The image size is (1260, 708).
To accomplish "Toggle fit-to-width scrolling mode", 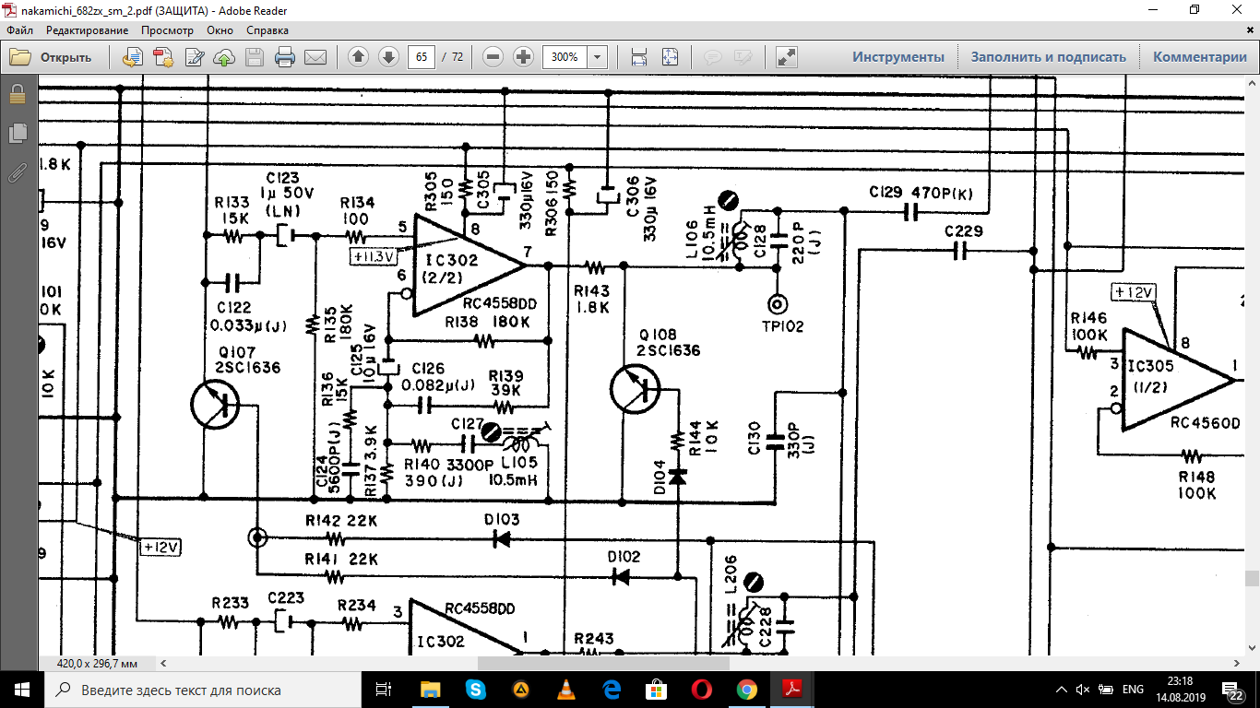I will pyautogui.click(x=638, y=57).
